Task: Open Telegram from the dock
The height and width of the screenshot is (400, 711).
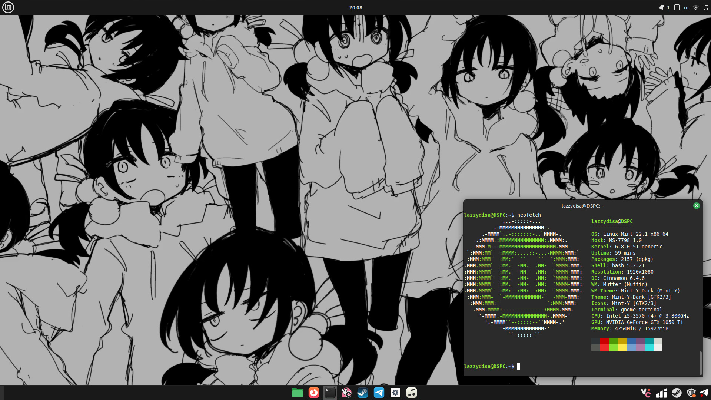Action: point(379,393)
